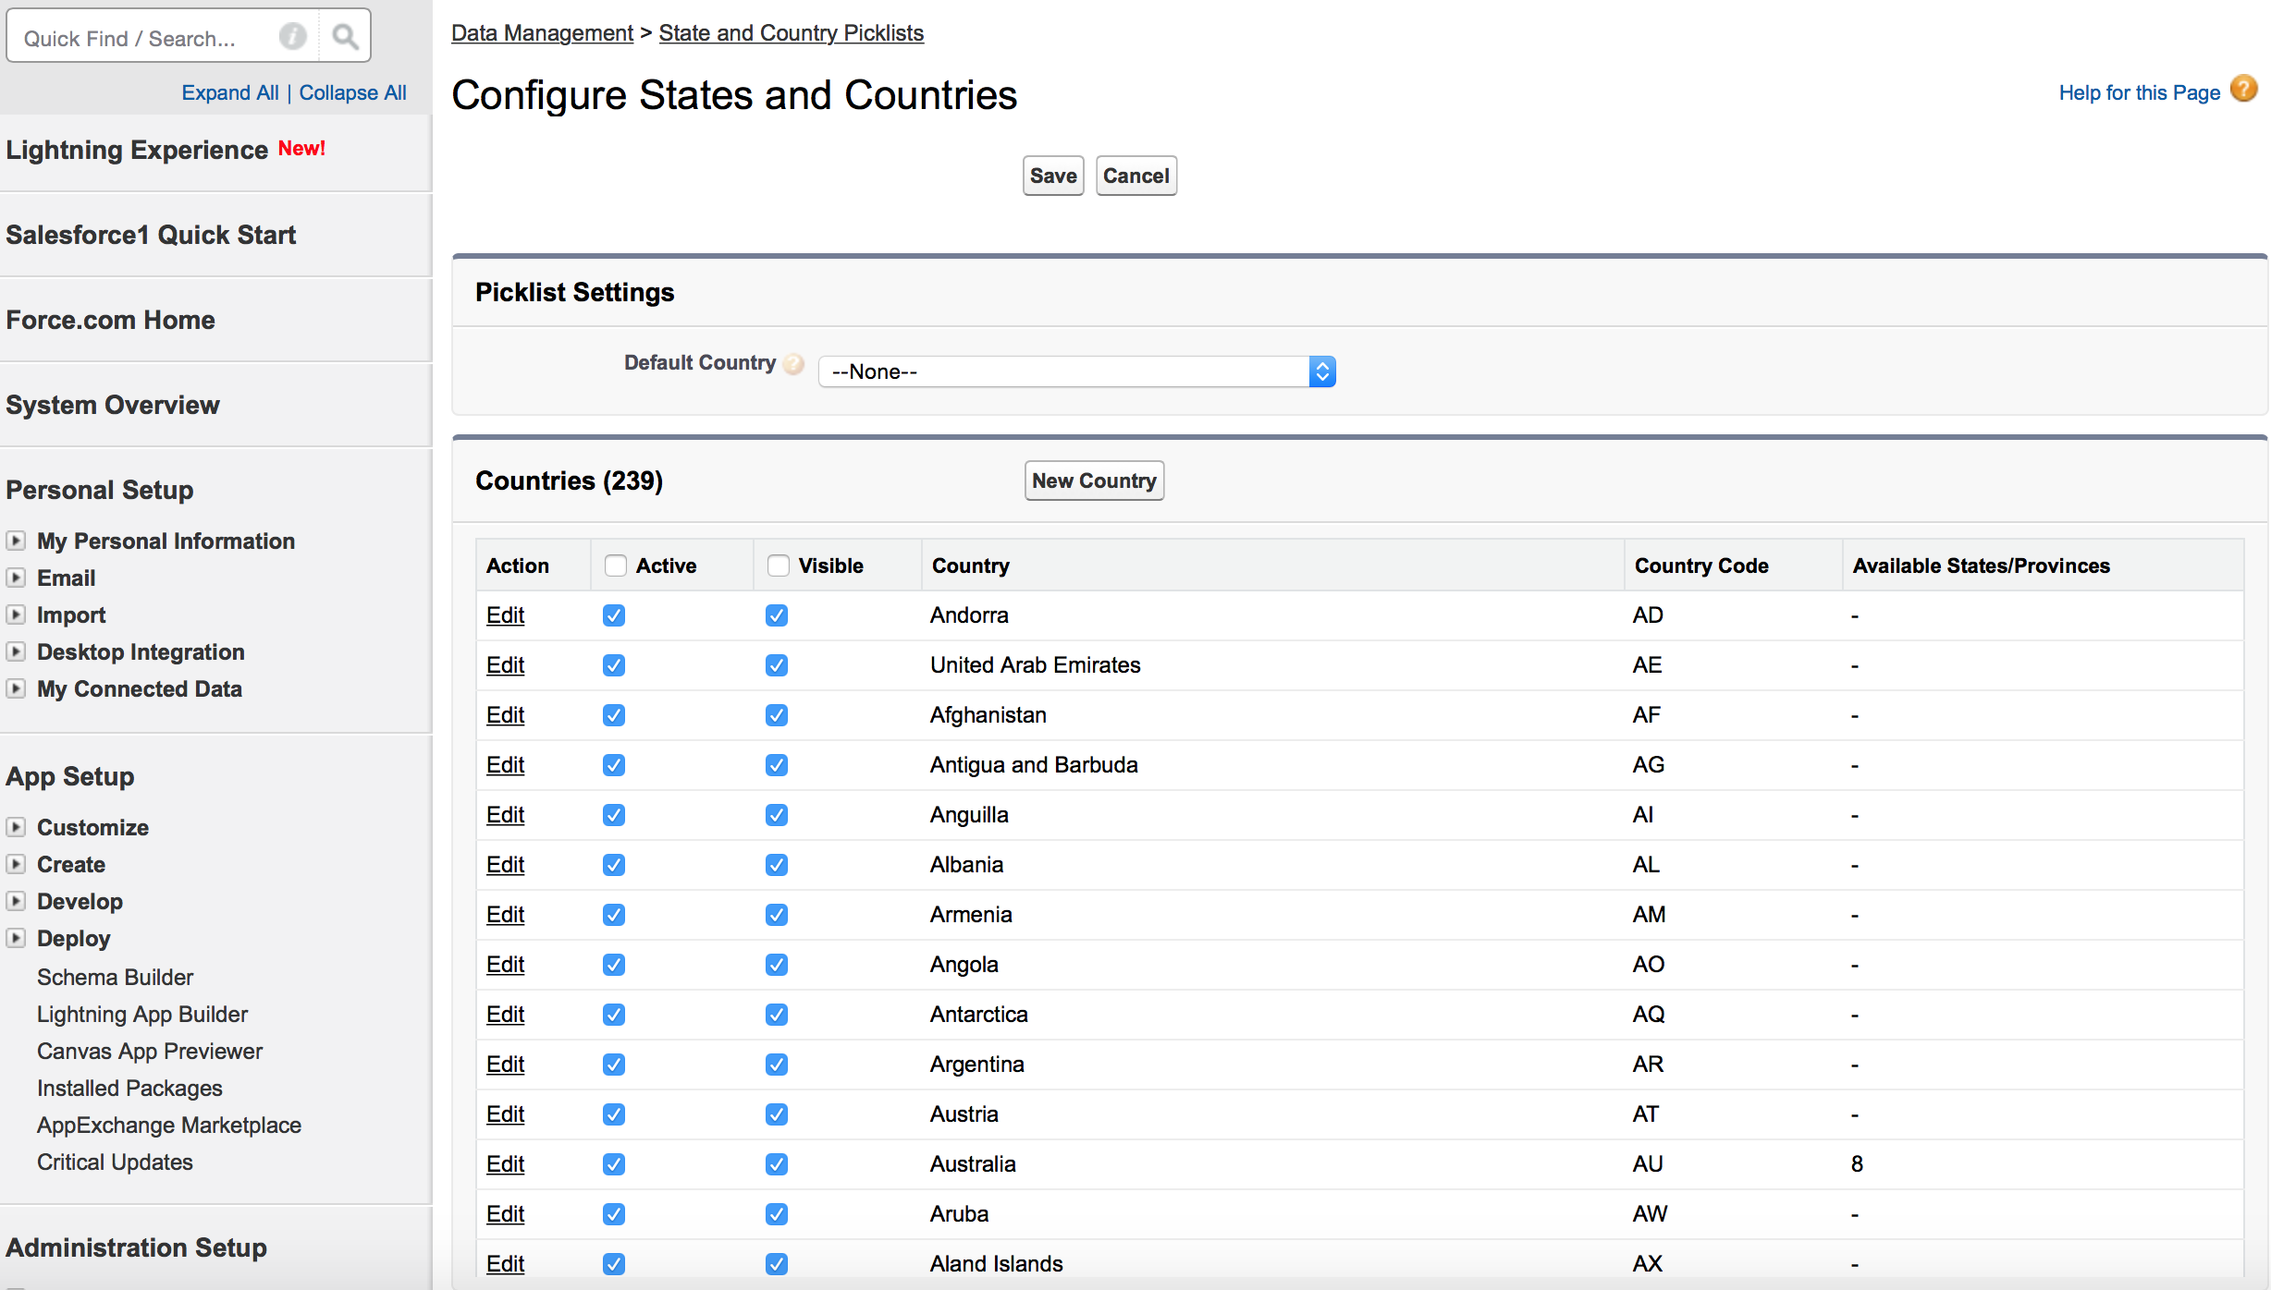Expand My Personal Information arrow

pyautogui.click(x=16, y=541)
